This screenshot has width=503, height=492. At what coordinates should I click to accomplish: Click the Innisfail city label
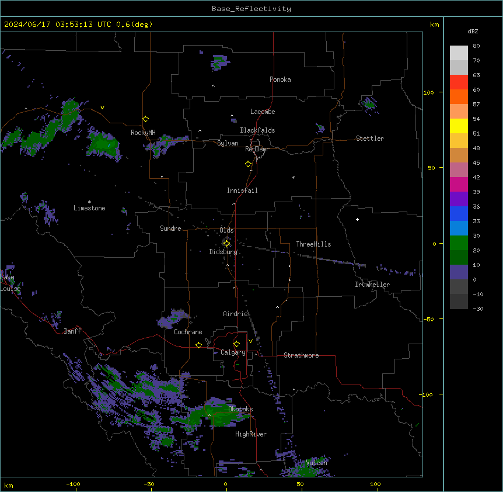242,190
